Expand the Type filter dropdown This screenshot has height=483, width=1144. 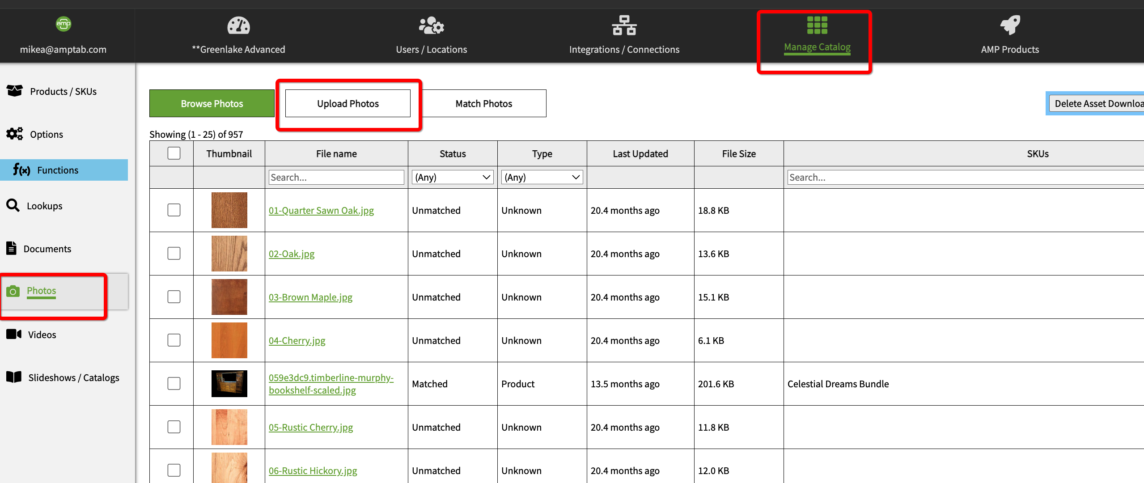tap(542, 177)
